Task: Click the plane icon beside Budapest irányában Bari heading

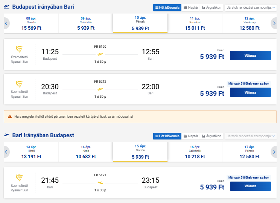Action: 6,7
